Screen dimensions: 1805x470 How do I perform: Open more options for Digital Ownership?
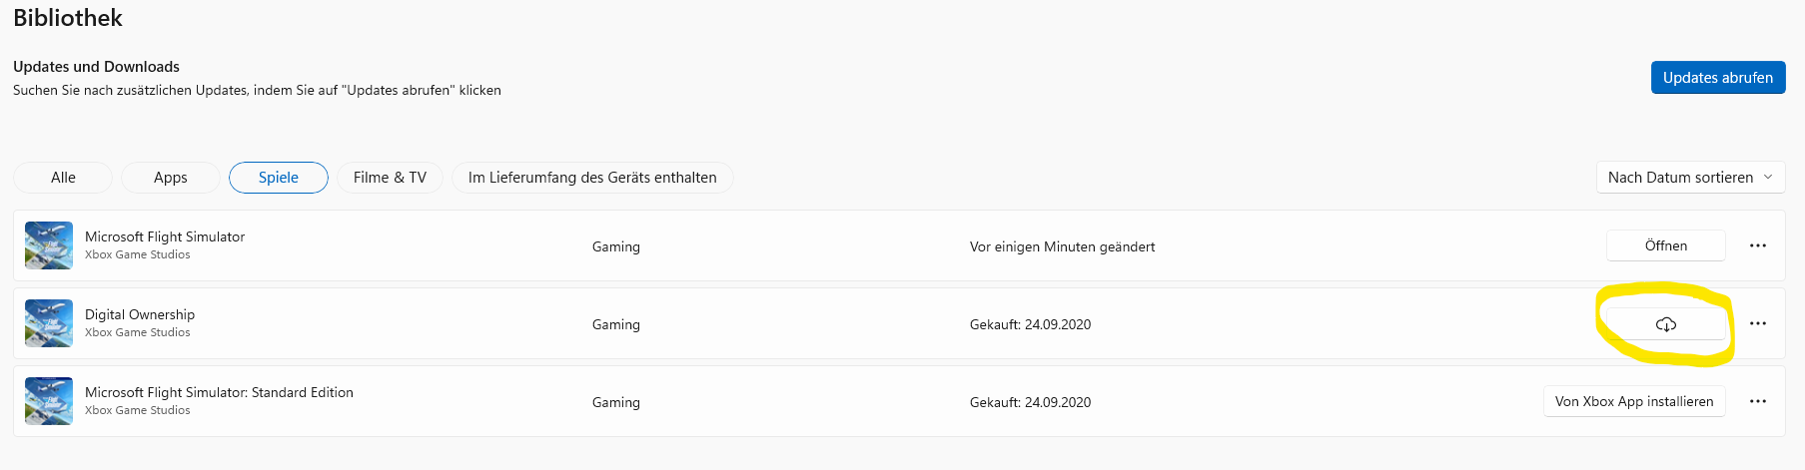[x=1758, y=323]
